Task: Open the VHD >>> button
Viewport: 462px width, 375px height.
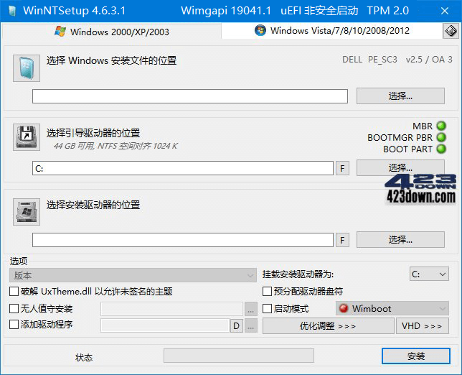Action: coord(423,325)
